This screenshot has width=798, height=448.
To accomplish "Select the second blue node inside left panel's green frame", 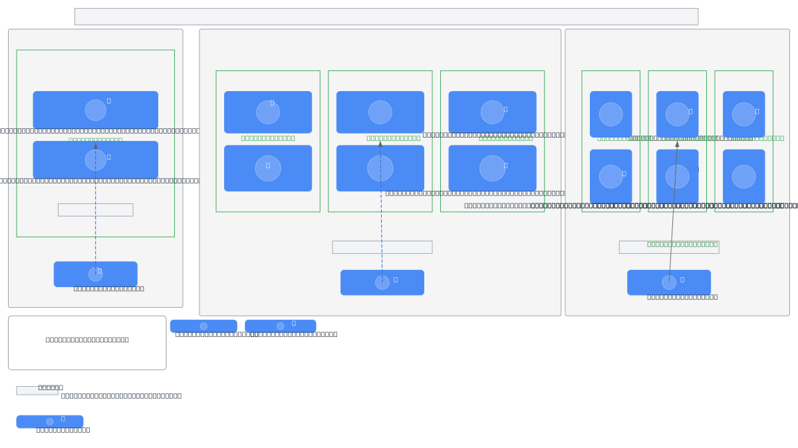I will pos(96,160).
